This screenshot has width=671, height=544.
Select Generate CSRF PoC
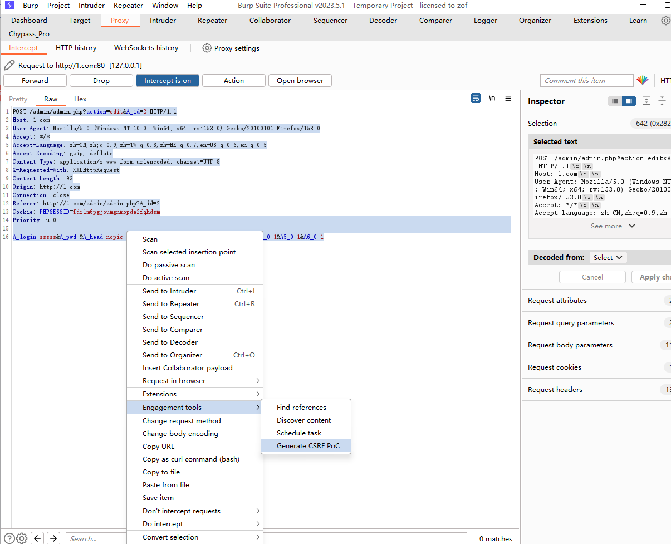306,446
